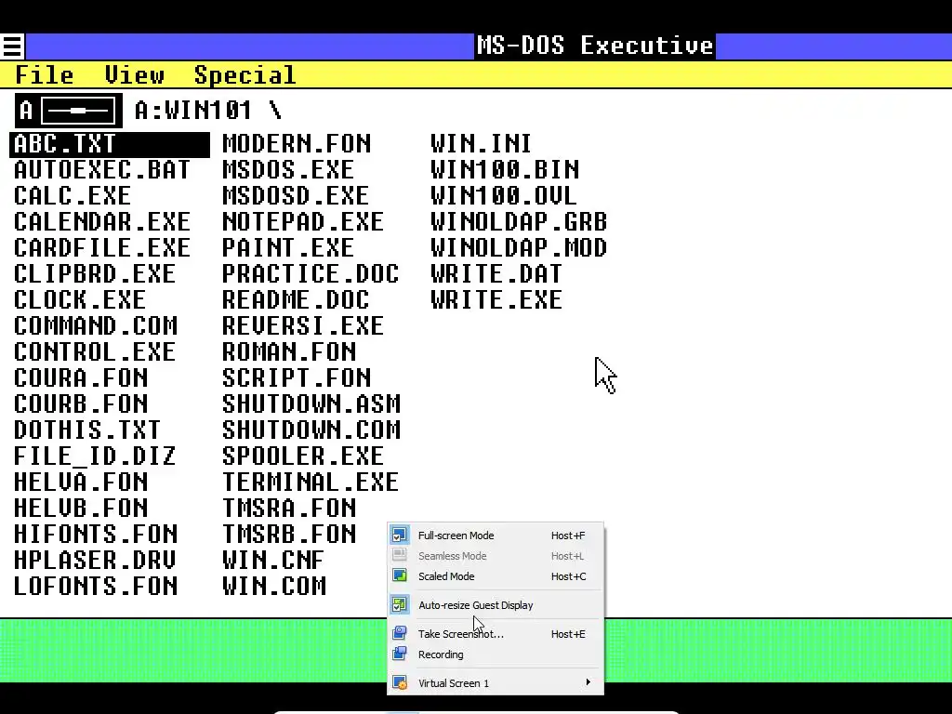Select file CONTROL.EXE
The height and width of the screenshot is (714, 952).
(95, 352)
